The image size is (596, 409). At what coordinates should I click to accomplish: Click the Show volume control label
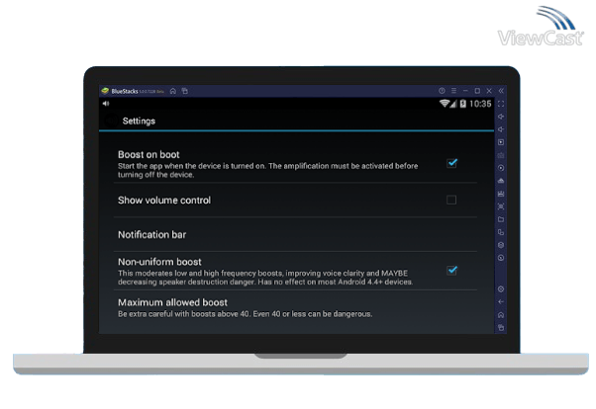pos(164,201)
